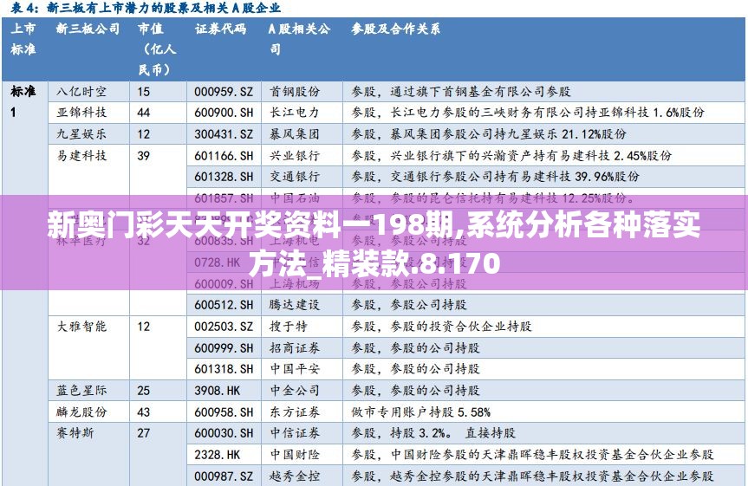This screenshot has width=748, height=486.
Task: Click stock code 600999.SH
Action: [x=224, y=348]
